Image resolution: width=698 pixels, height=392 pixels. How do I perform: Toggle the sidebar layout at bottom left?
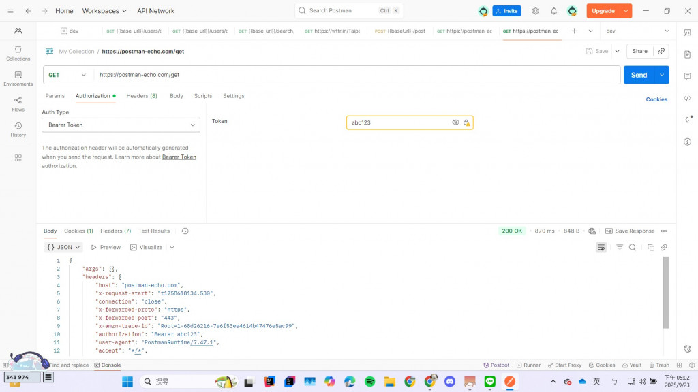[5, 365]
